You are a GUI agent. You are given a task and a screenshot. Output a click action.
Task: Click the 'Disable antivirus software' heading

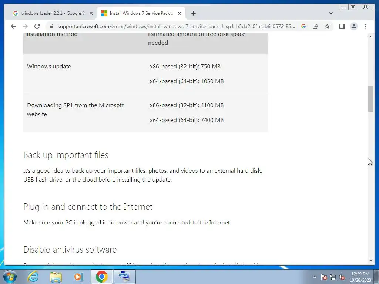pyautogui.click(x=70, y=250)
